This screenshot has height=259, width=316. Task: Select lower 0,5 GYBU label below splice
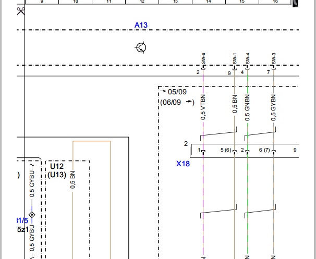(x=32, y=239)
